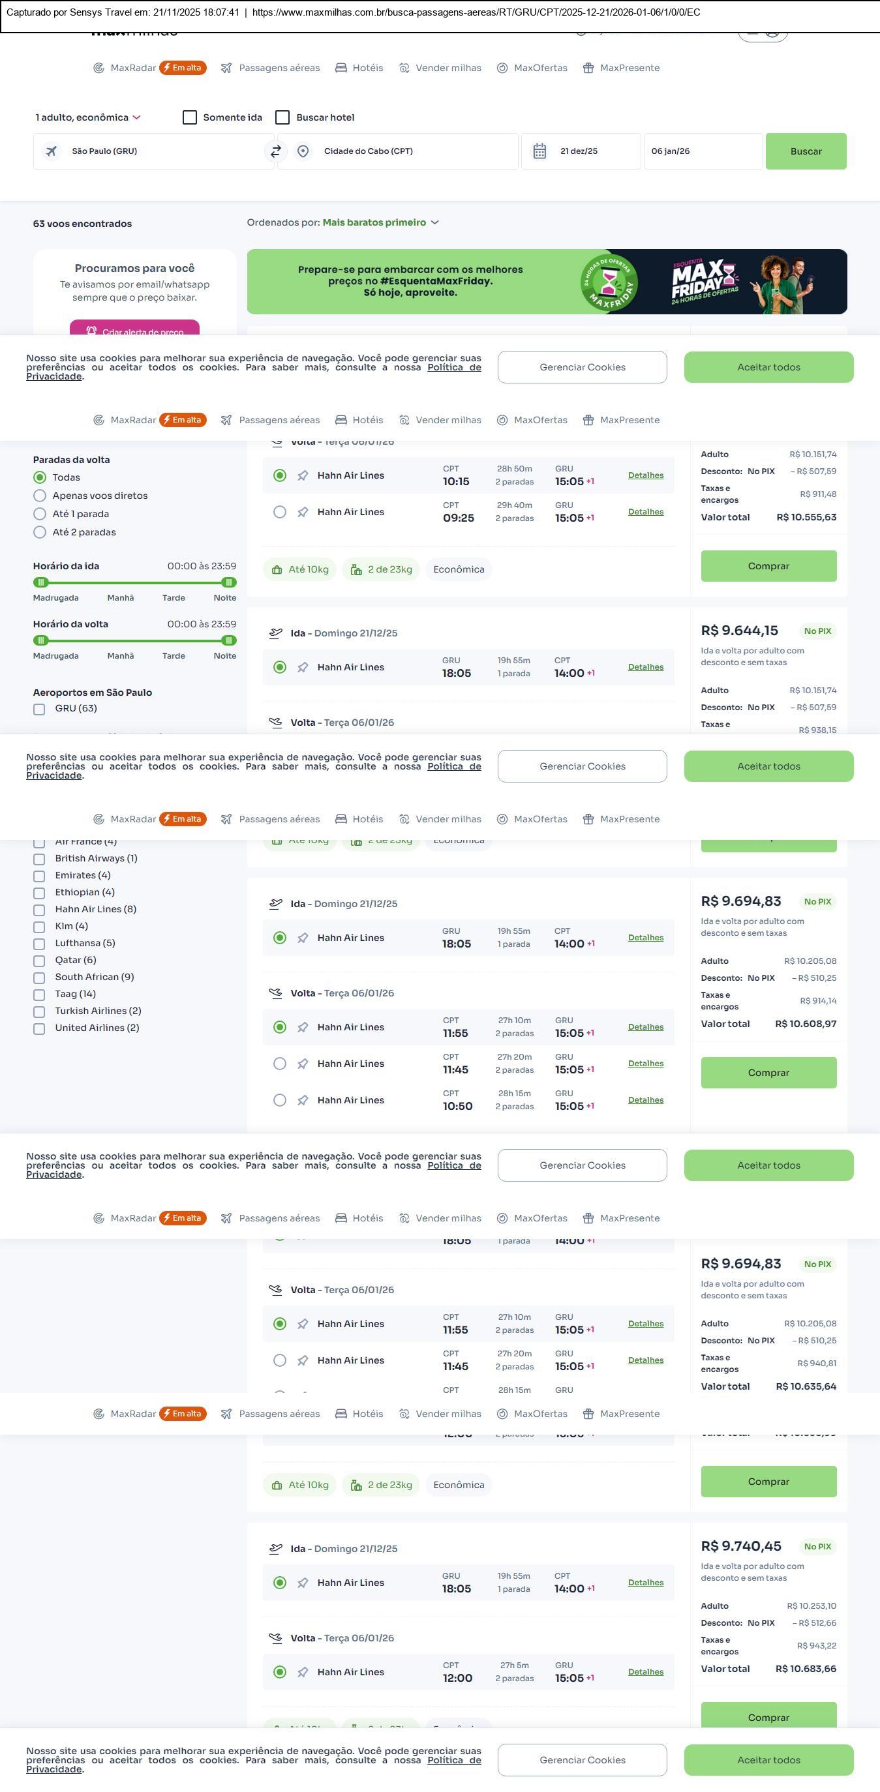Image resolution: width=880 pixels, height=1792 pixels.
Task: Filter flights by Emirates checkbox
Action: [x=40, y=876]
